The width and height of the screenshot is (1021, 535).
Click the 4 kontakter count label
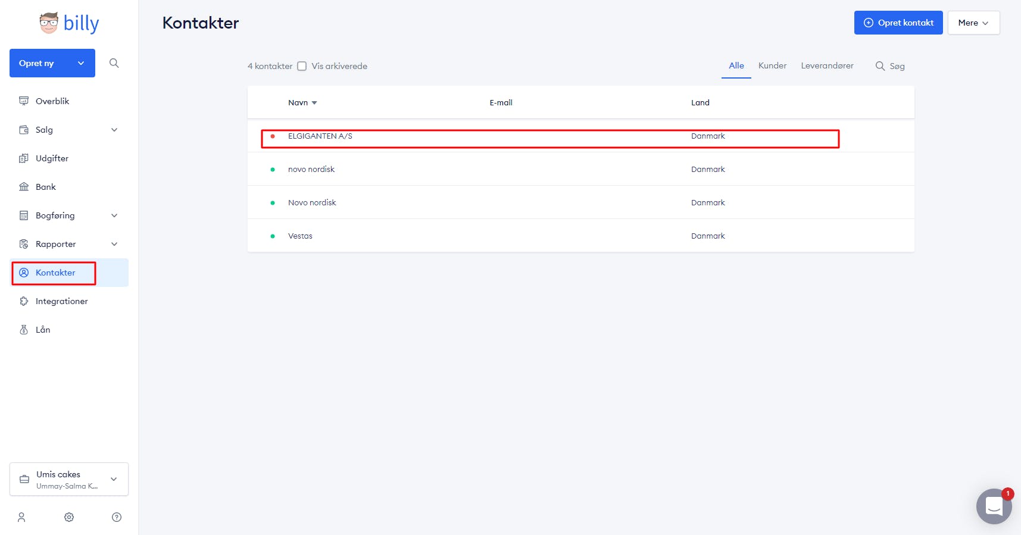pos(270,66)
